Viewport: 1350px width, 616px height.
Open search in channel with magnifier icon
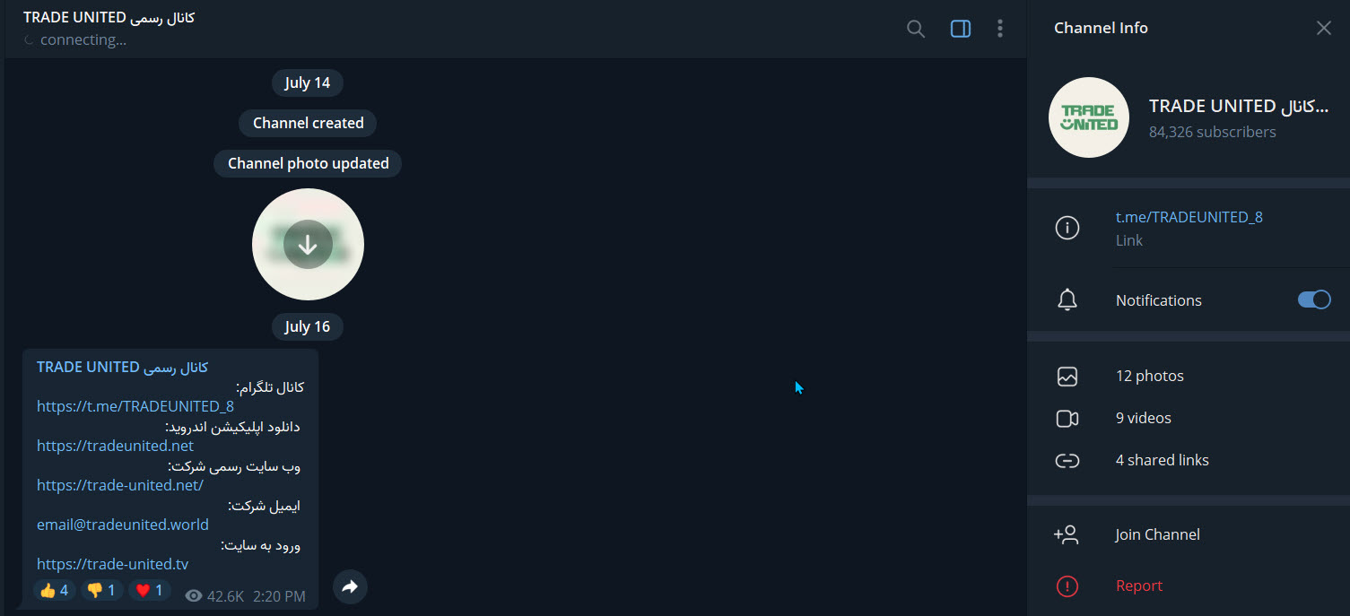click(916, 29)
